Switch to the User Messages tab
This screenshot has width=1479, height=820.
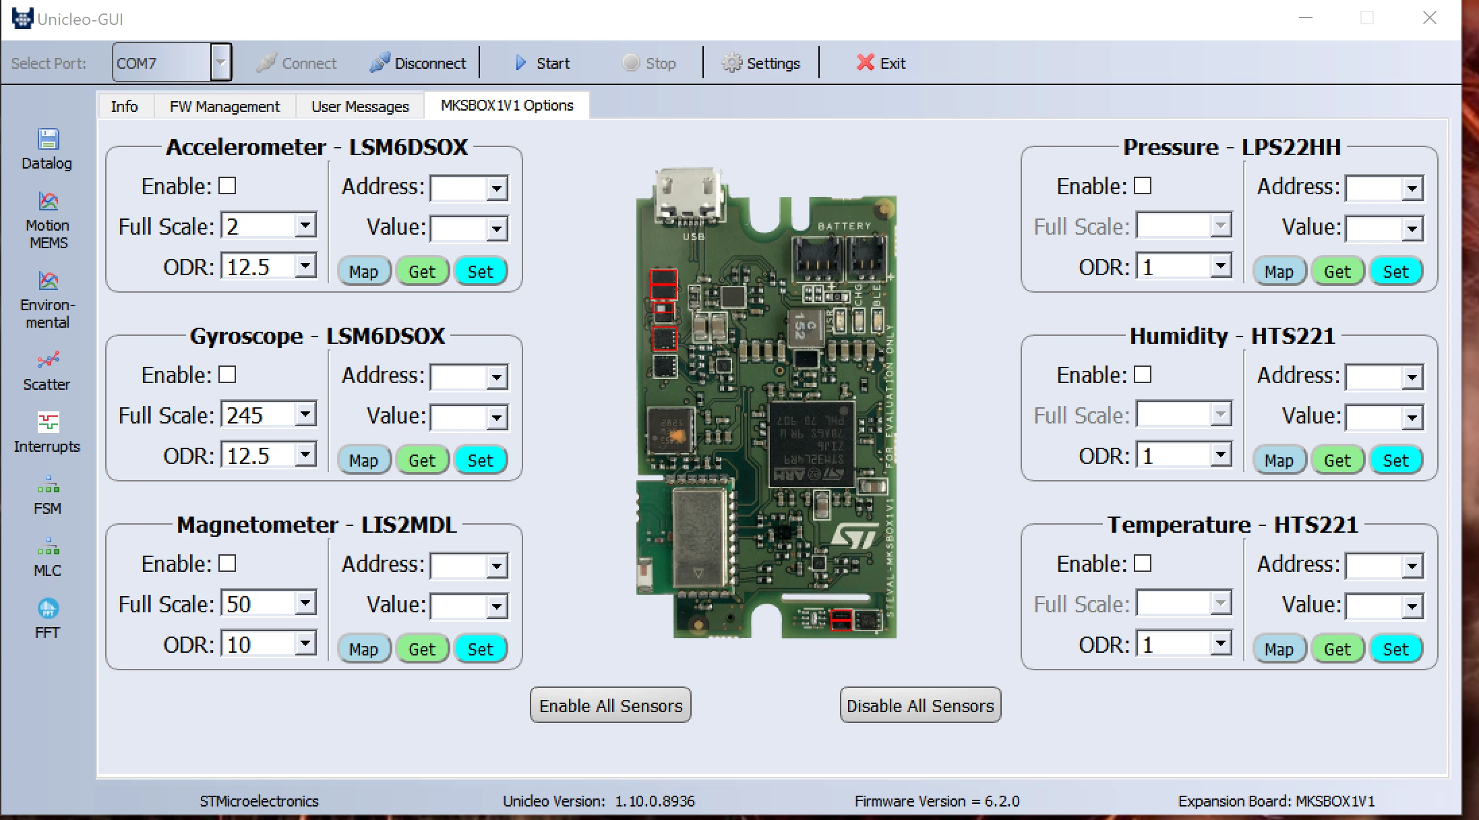360,106
